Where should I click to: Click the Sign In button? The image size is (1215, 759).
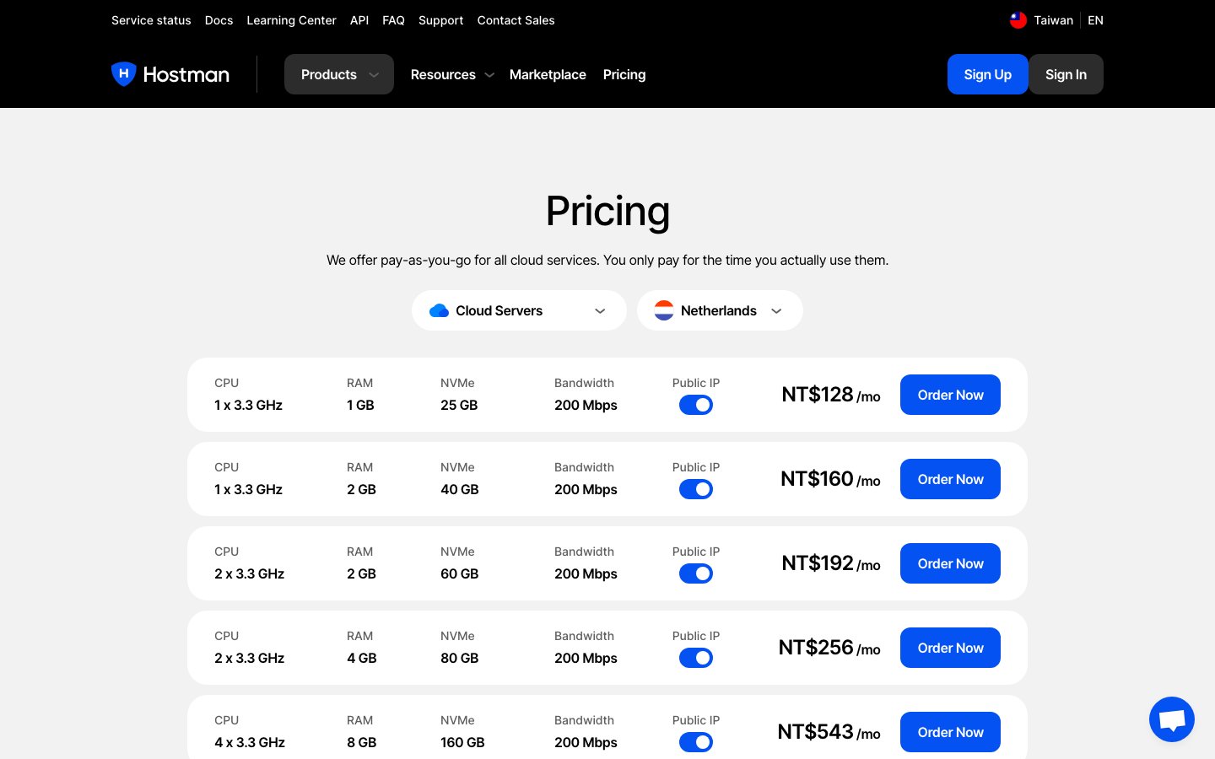1066,74
